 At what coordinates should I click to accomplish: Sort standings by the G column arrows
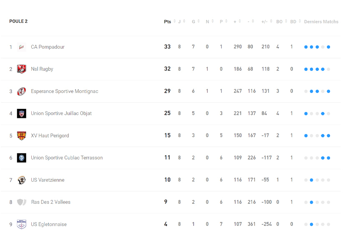(x=199, y=22)
